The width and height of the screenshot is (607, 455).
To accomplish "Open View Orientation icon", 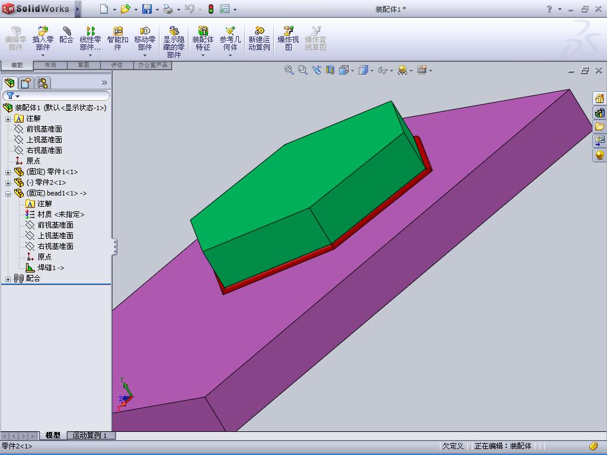I will [x=344, y=70].
